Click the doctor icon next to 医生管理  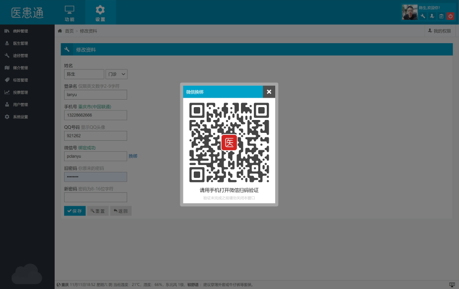tap(7, 43)
